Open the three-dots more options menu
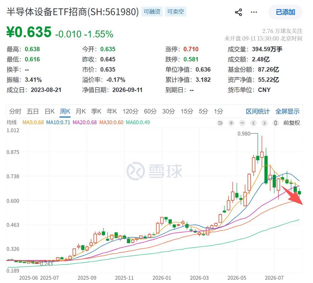This screenshot has width=313, height=283. 254,12
